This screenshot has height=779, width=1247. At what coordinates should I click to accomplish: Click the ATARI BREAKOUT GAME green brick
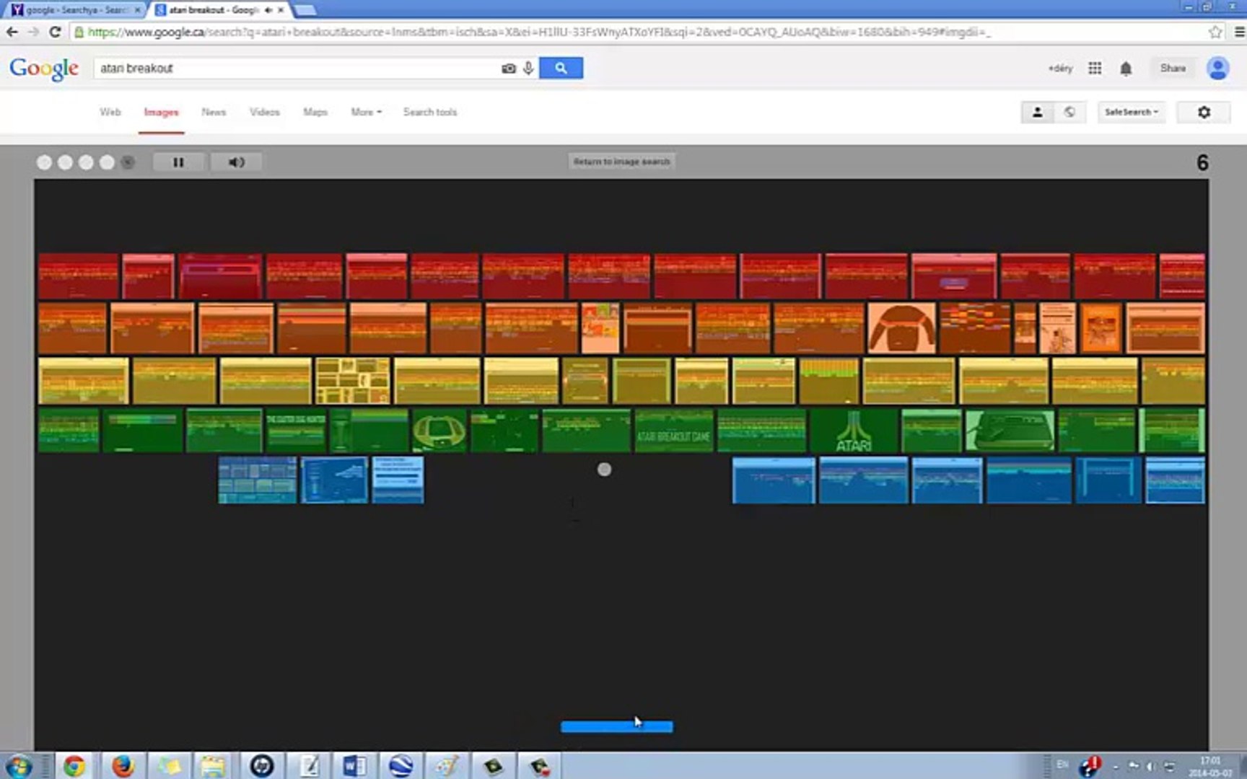(673, 431)
